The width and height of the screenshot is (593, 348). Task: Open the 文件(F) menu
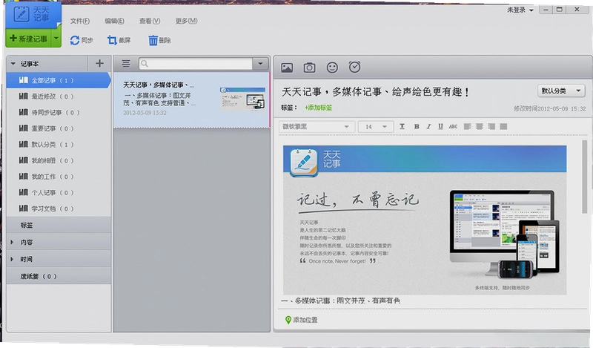[80, 21]
